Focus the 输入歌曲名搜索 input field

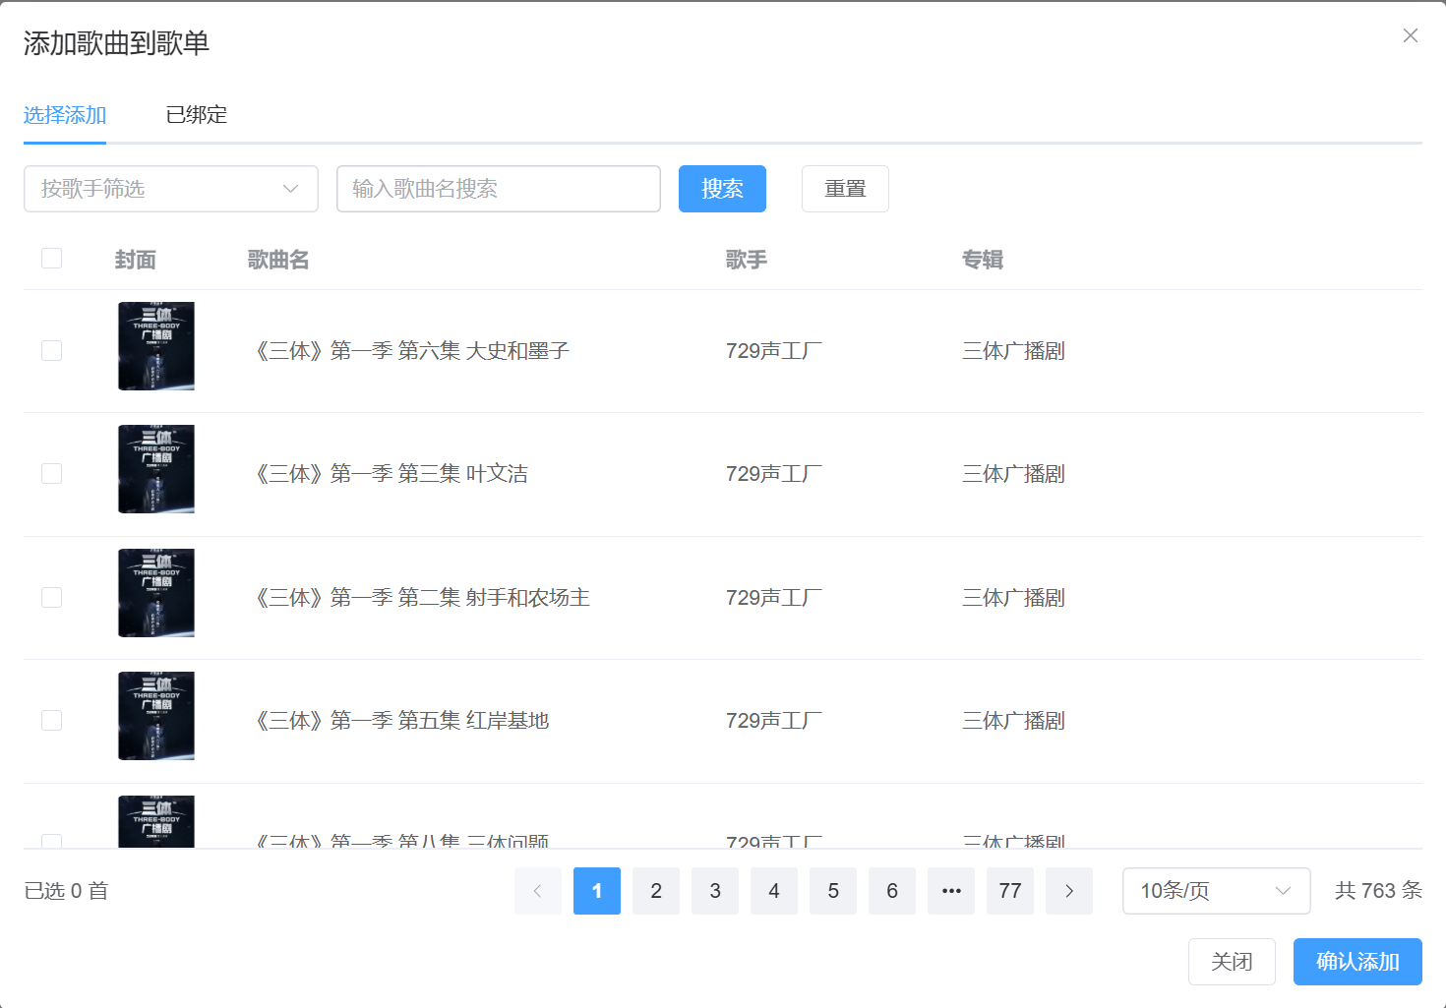498,189
